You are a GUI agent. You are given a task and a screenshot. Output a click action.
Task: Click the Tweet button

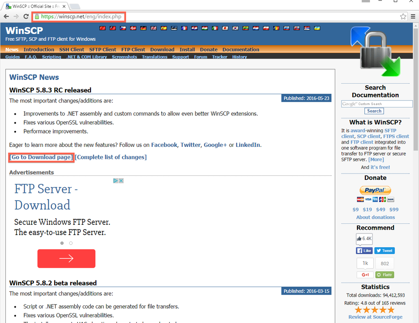(x=385, y=251)
